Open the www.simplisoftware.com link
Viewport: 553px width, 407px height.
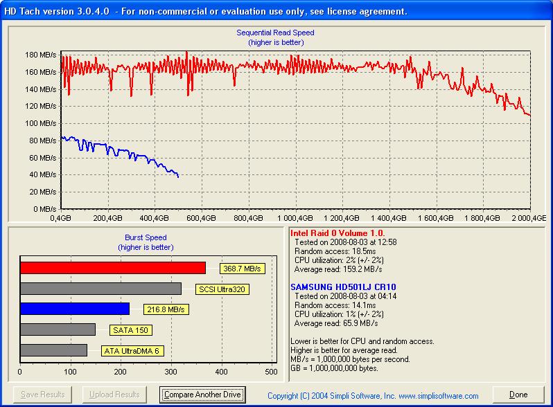click(439, 396)
